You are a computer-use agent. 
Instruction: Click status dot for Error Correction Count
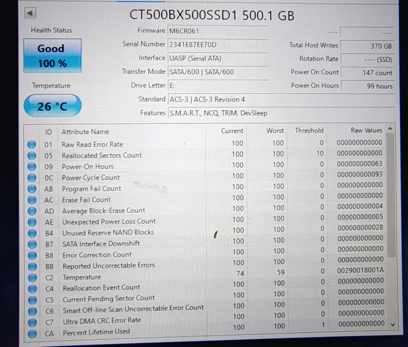click(32, 255)
